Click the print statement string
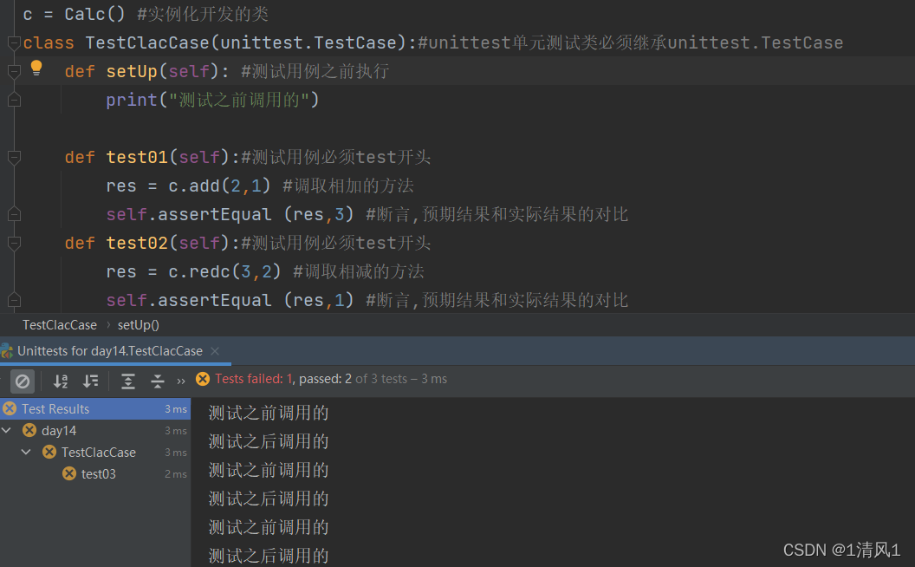Image resolution: width=915 pixels, height=567 pixels. click(x=238, y=100)
